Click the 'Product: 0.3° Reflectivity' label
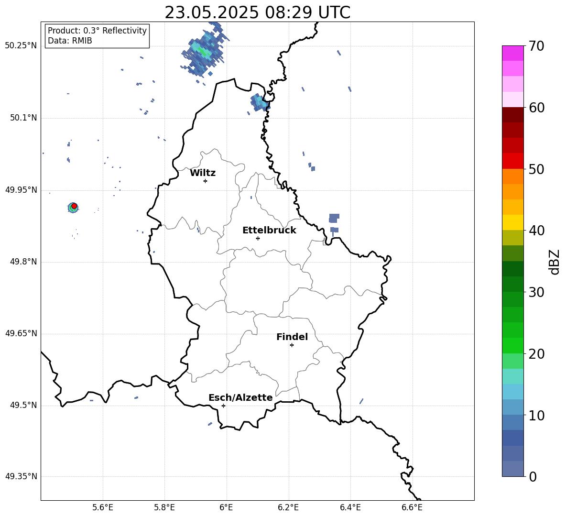Image resolution: width=566 pixels, height=517 pixels. pyautogui.click(x=97, y=30)
